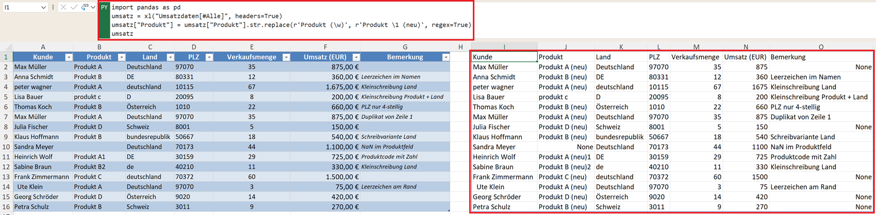This screenshot has height=215, width=876.
Task: Open the PLZ column filter dropdown
Action: pos(209,57)
